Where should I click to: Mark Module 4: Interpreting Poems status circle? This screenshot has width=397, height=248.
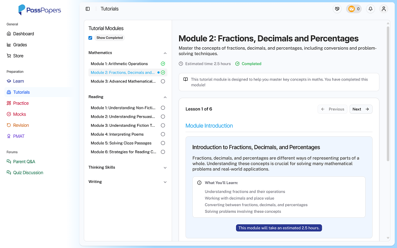[x=163, y=134]
